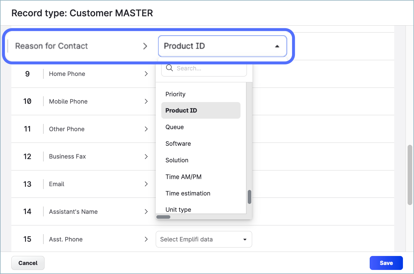Image resolution: width=414 pixels, height=274 pixels.
Task: Choose Time estimation option
Action: pos(187,193)
